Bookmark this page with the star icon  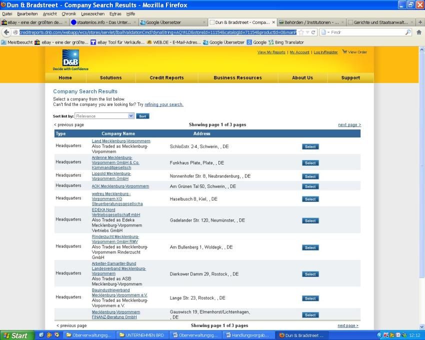click(301, 32)
